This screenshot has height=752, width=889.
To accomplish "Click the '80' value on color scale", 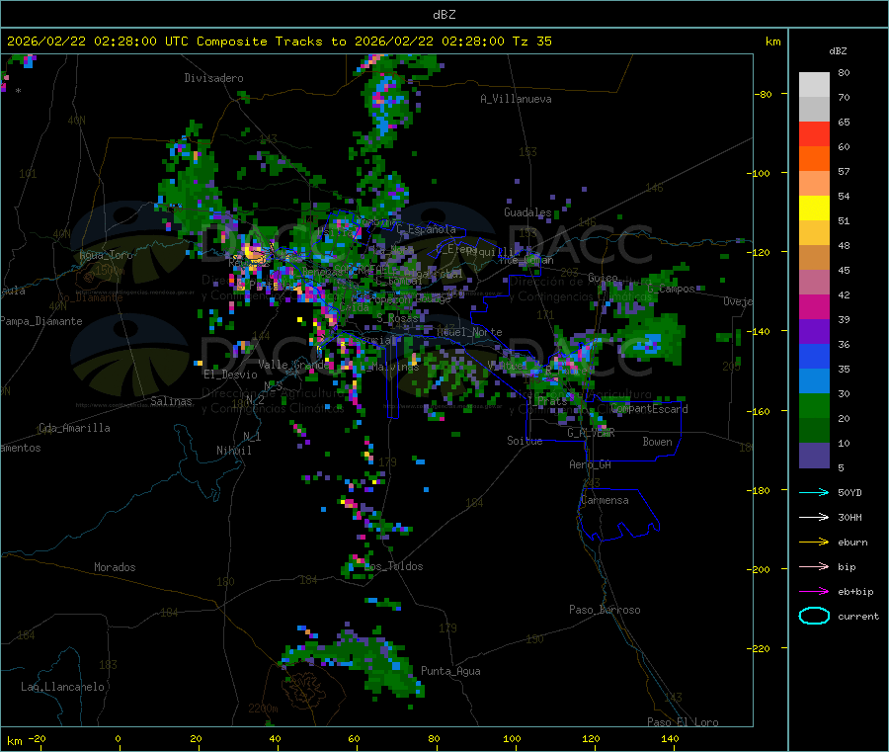I will click(844, 72).
